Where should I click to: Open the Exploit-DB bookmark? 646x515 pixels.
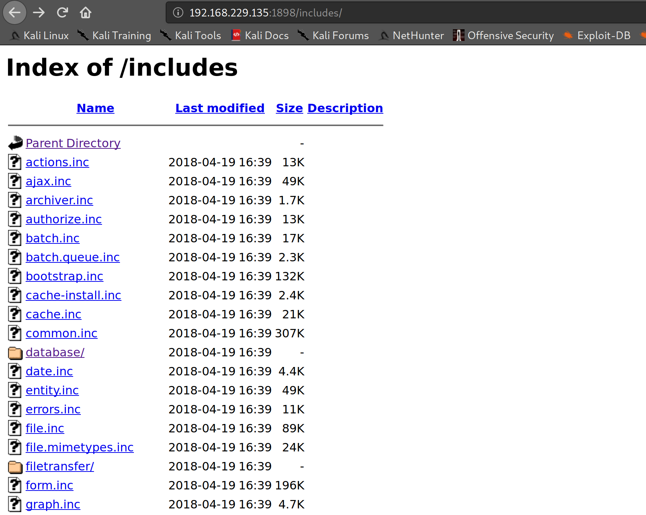point(604,35)
